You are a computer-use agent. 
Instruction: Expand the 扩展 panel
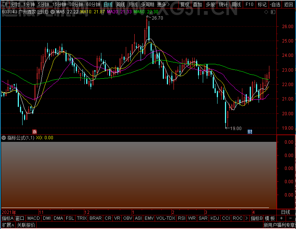tap(8, 225)
